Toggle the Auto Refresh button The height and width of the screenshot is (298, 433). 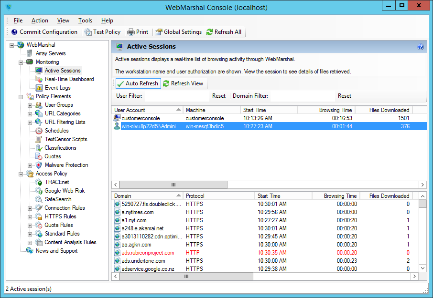pyautogui.click(x=138, y=83)
